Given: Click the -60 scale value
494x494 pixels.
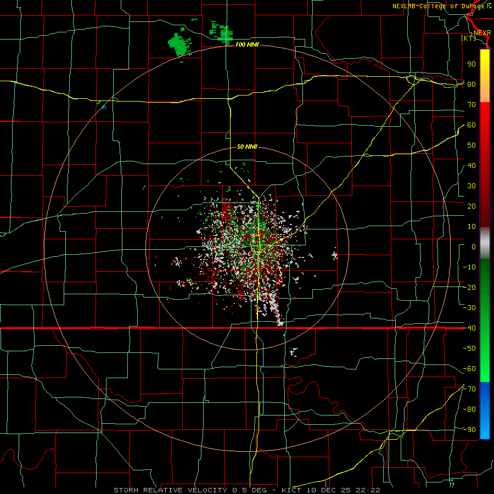Looking at the screenshot, I should tap(469, 369).
